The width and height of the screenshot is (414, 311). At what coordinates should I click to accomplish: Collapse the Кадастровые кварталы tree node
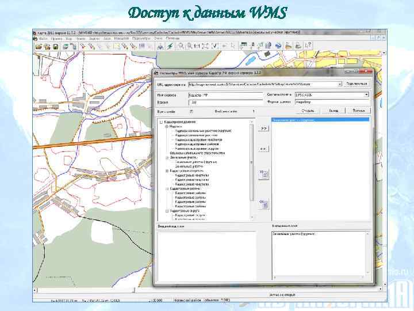(x=167, y=171)
